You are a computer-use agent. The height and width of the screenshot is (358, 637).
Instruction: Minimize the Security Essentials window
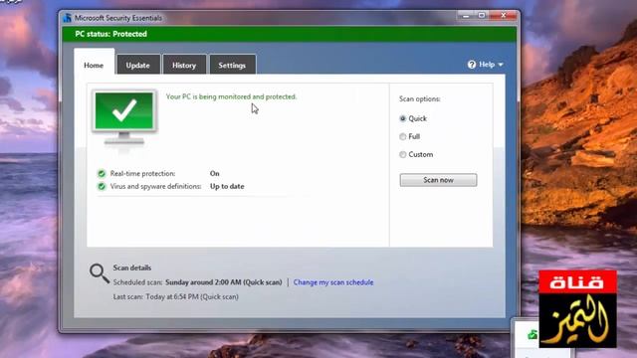point(466,16)
